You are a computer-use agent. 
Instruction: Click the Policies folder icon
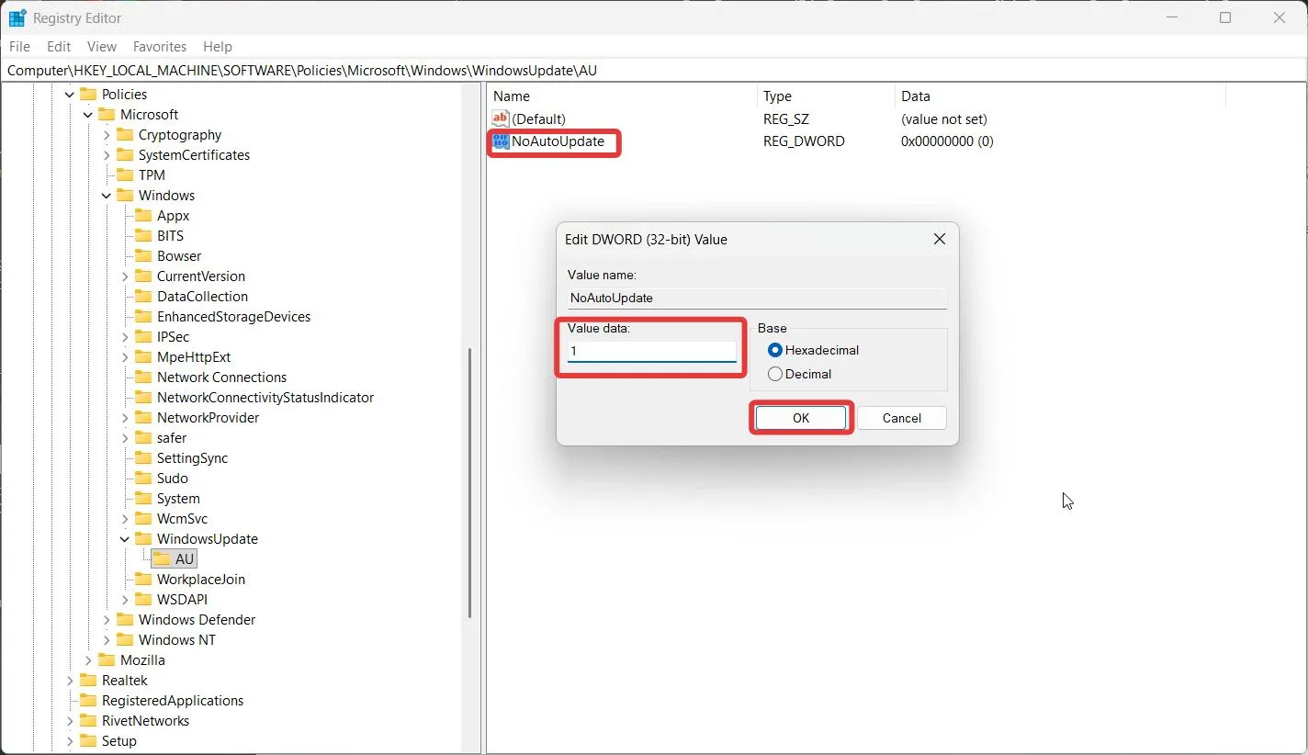88,94
